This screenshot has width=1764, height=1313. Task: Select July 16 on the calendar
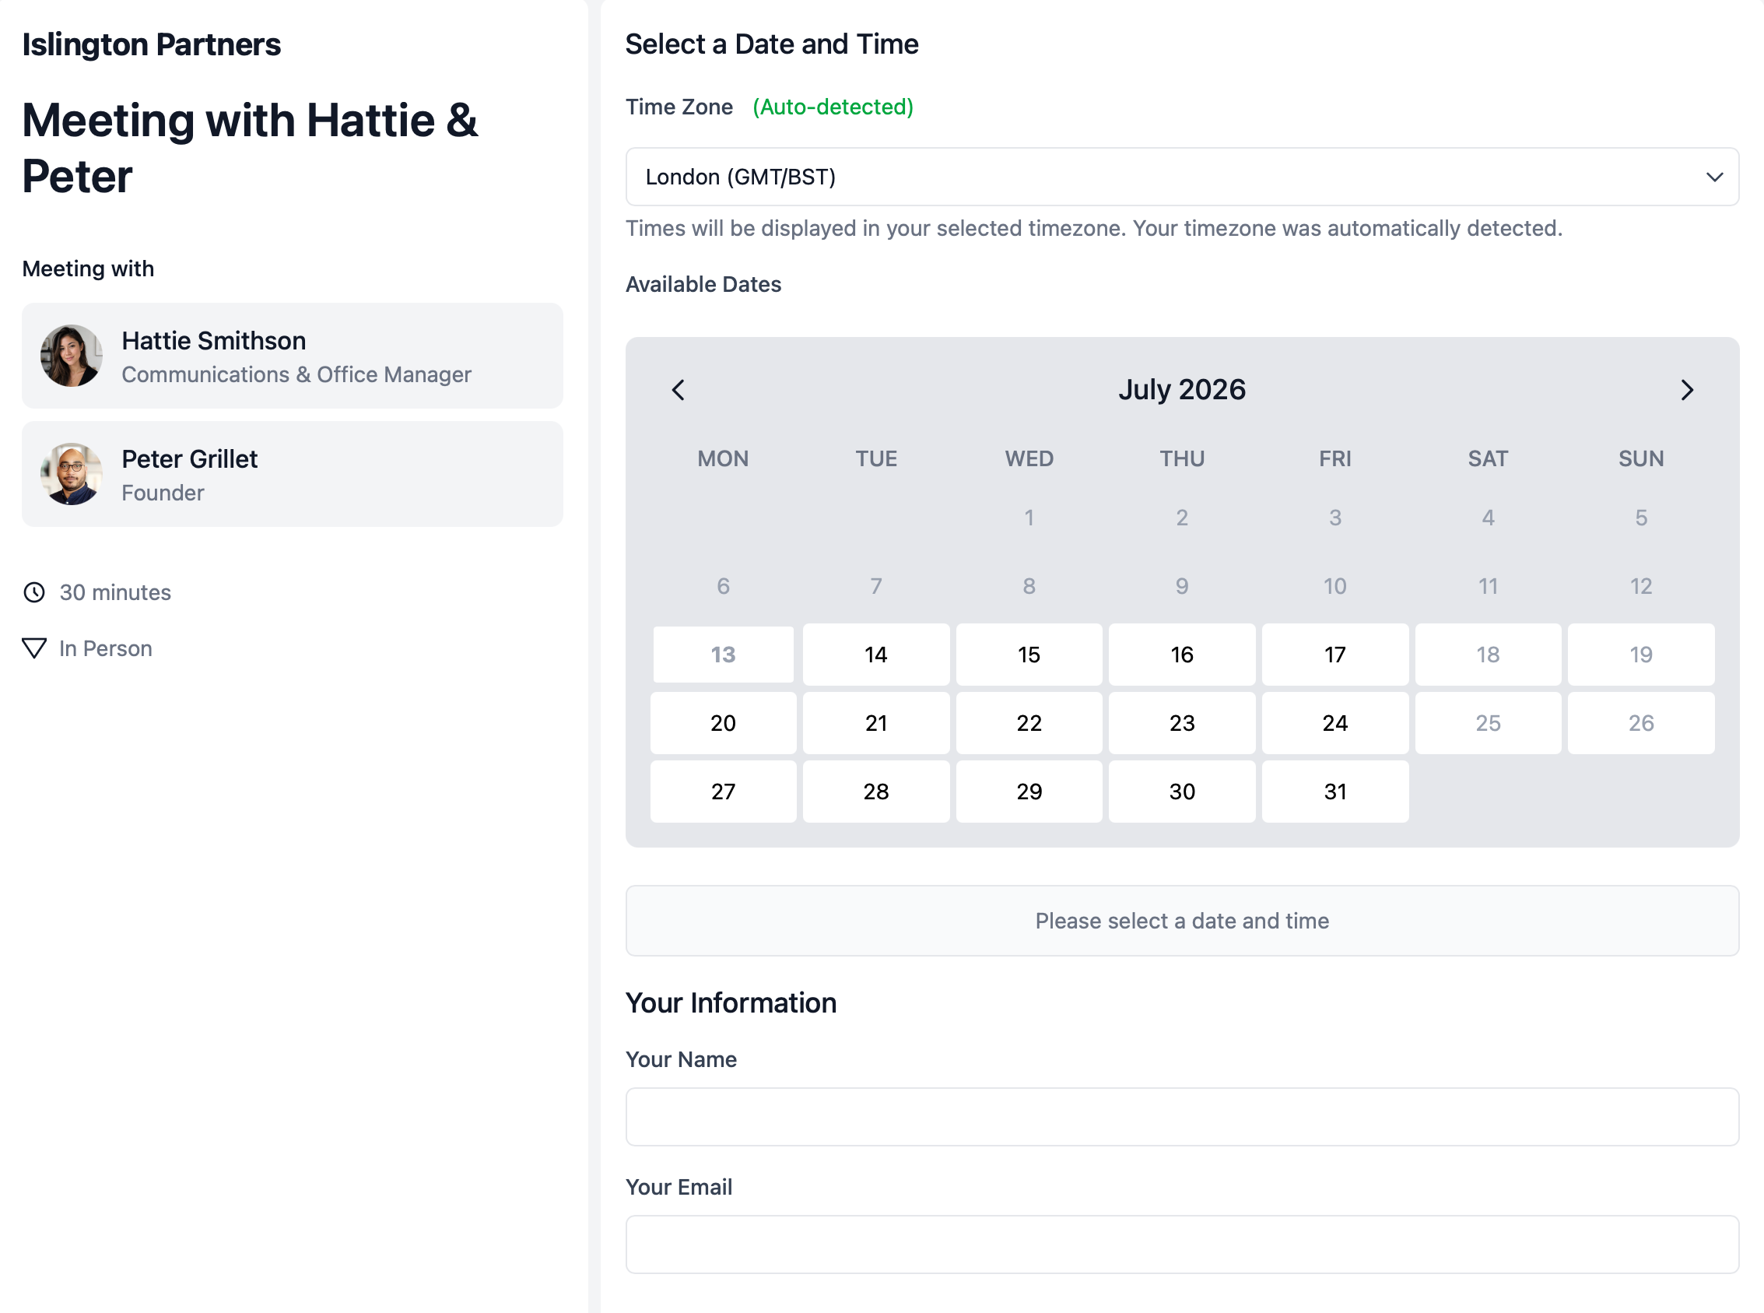click(x=1181, y=654)
